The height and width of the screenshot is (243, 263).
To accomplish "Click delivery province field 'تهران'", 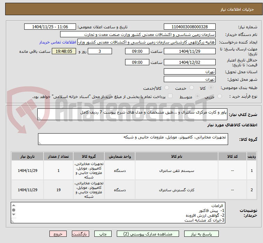I will (189, 72).
